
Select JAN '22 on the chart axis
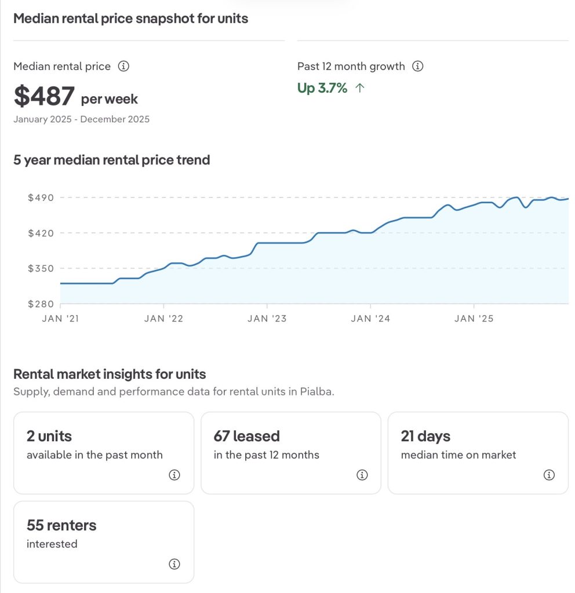(163, 319)
